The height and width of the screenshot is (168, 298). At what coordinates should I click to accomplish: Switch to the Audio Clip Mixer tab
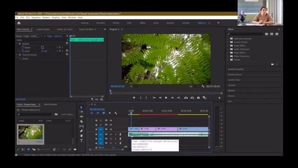click(88, 29)
